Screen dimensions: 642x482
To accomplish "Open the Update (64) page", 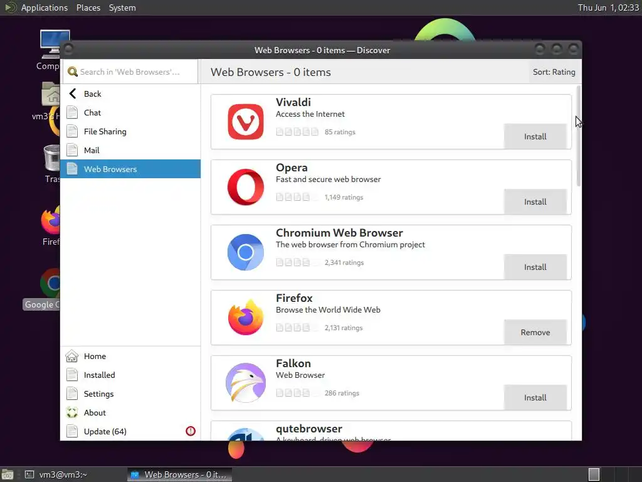I will pyautogui.click(x=130, y=431).
